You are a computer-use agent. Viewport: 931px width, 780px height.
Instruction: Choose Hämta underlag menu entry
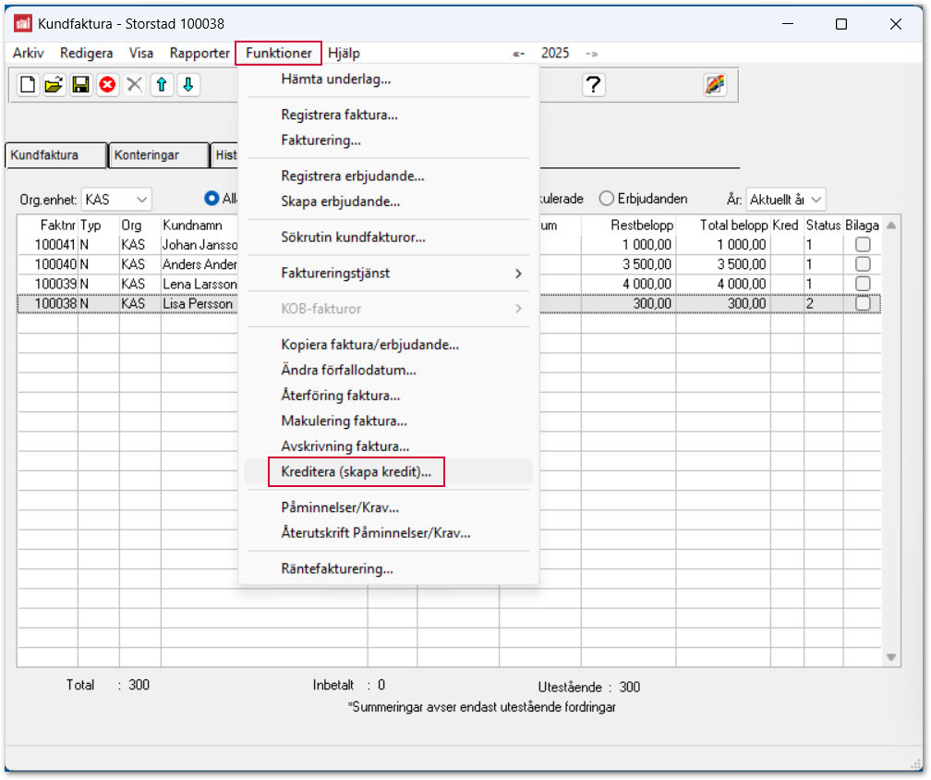tap(388, 79)
